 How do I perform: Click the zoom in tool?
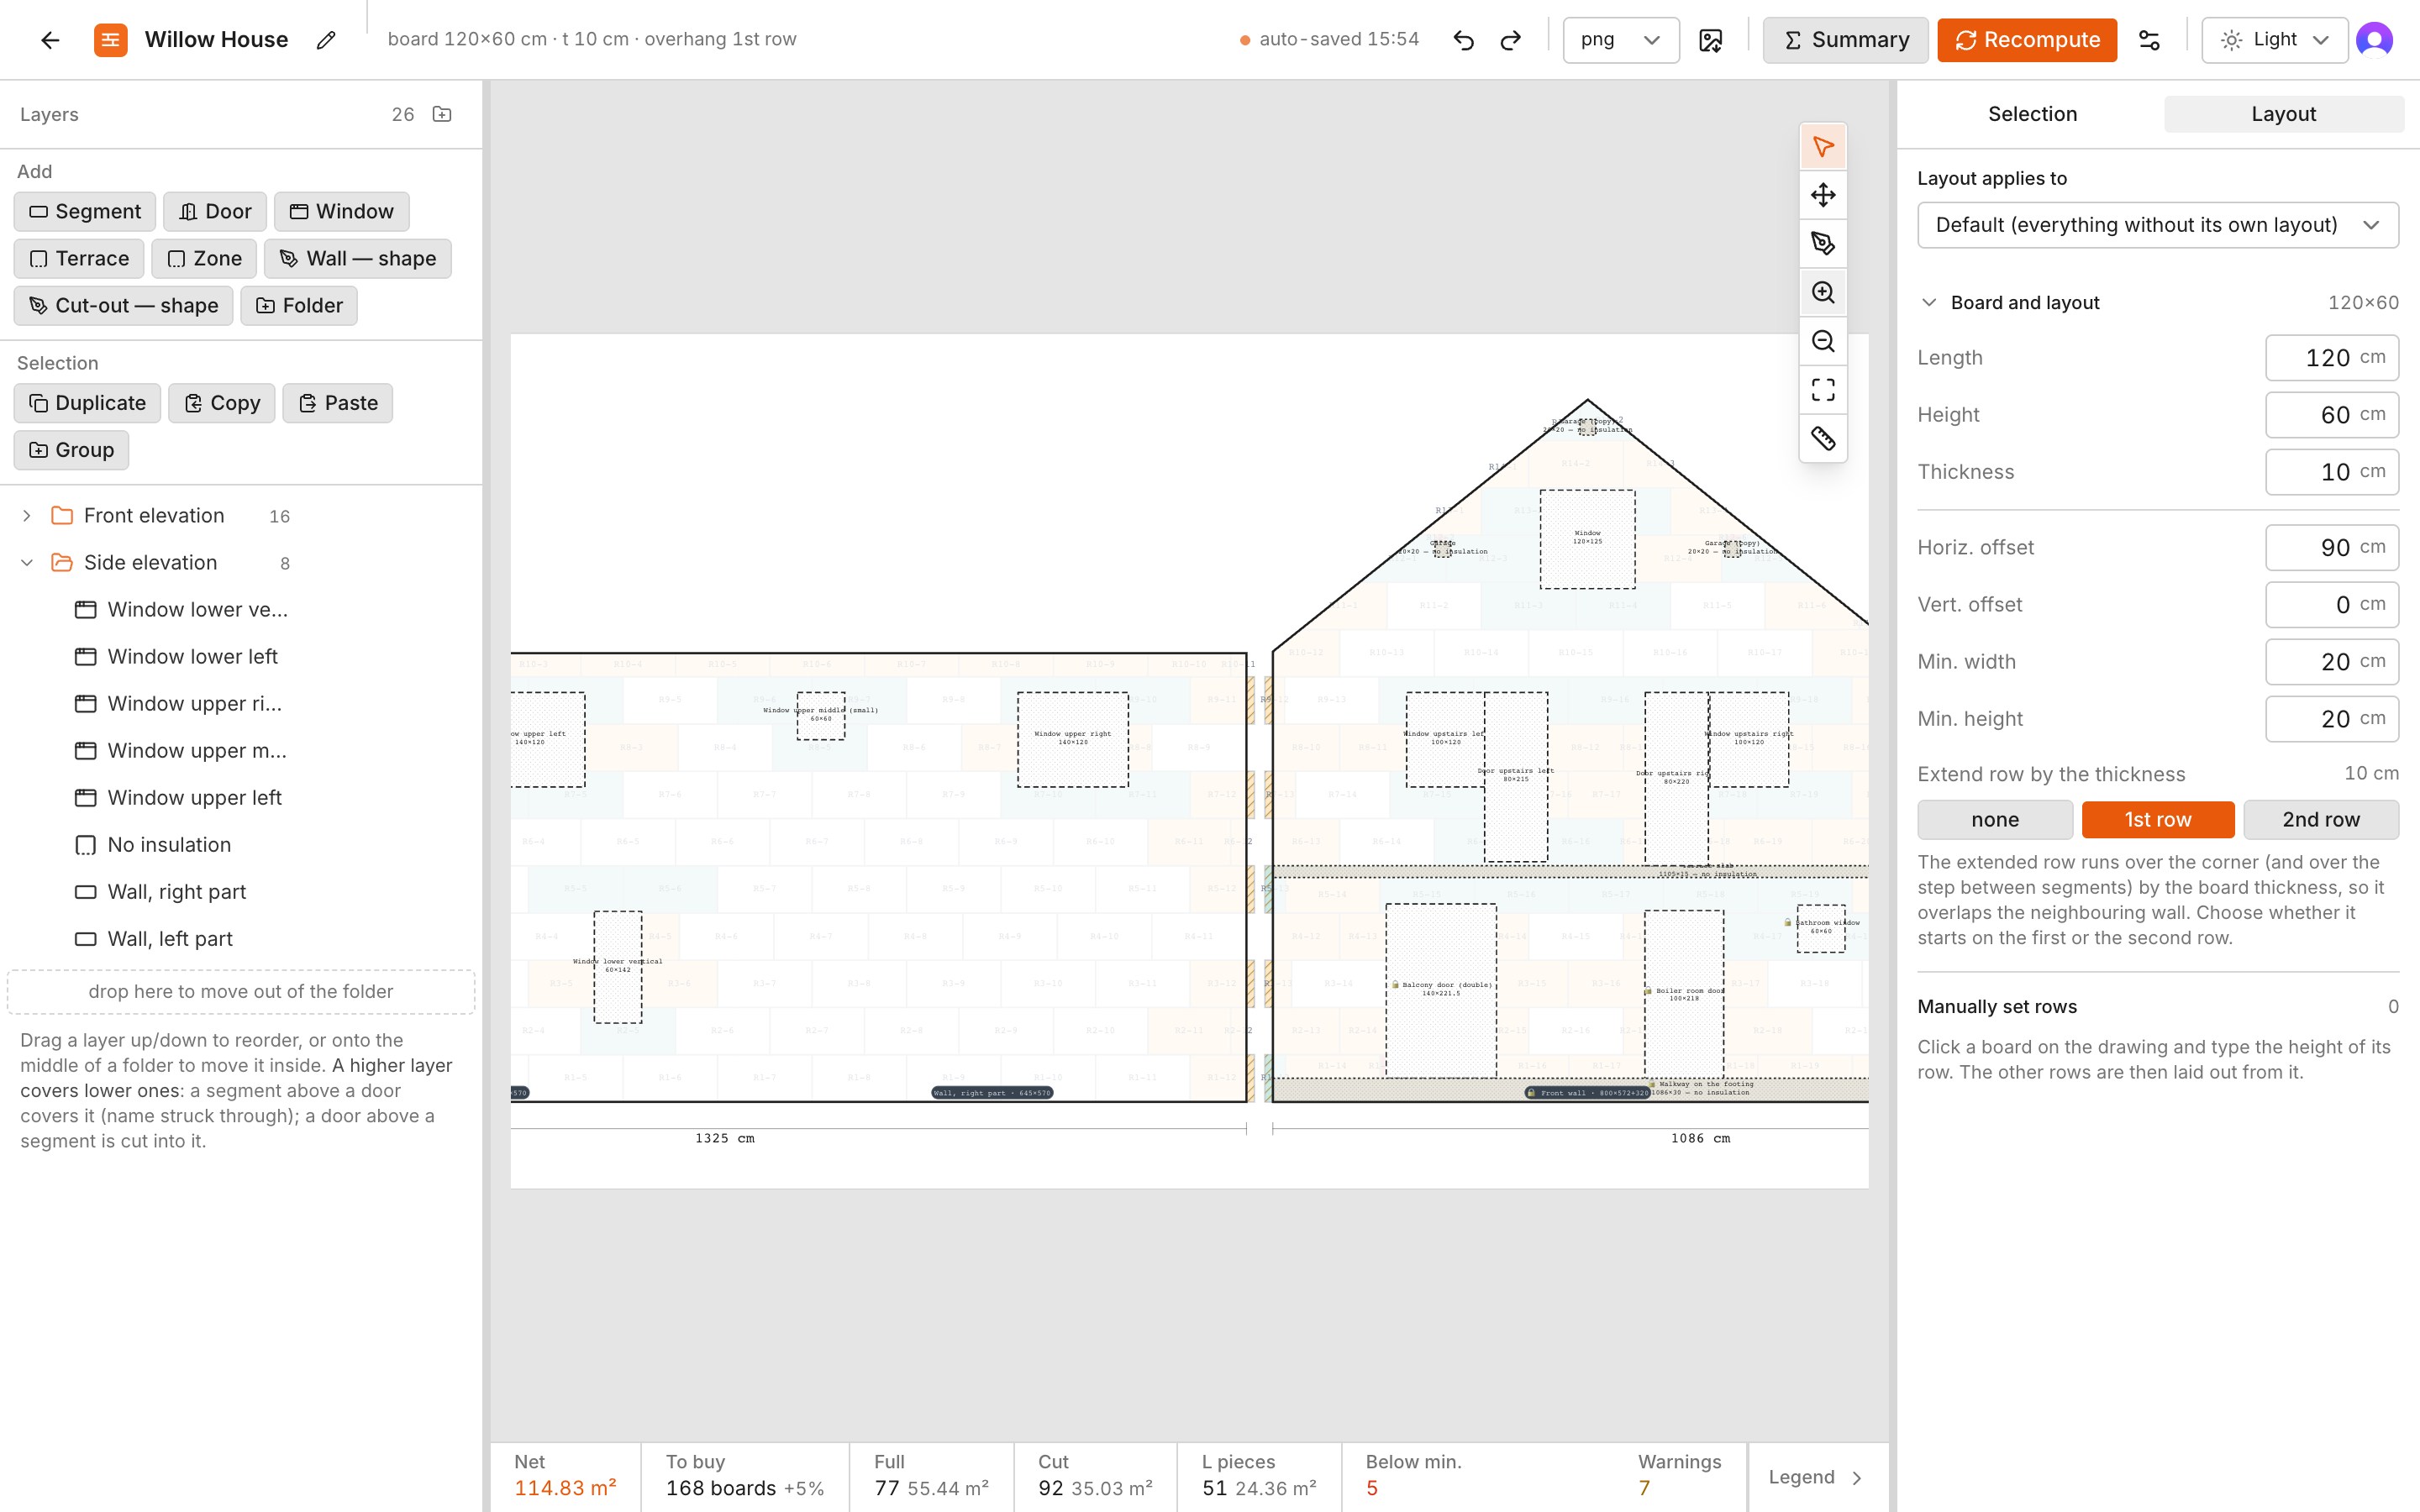pyautogui.click(x=1823, y=292)
